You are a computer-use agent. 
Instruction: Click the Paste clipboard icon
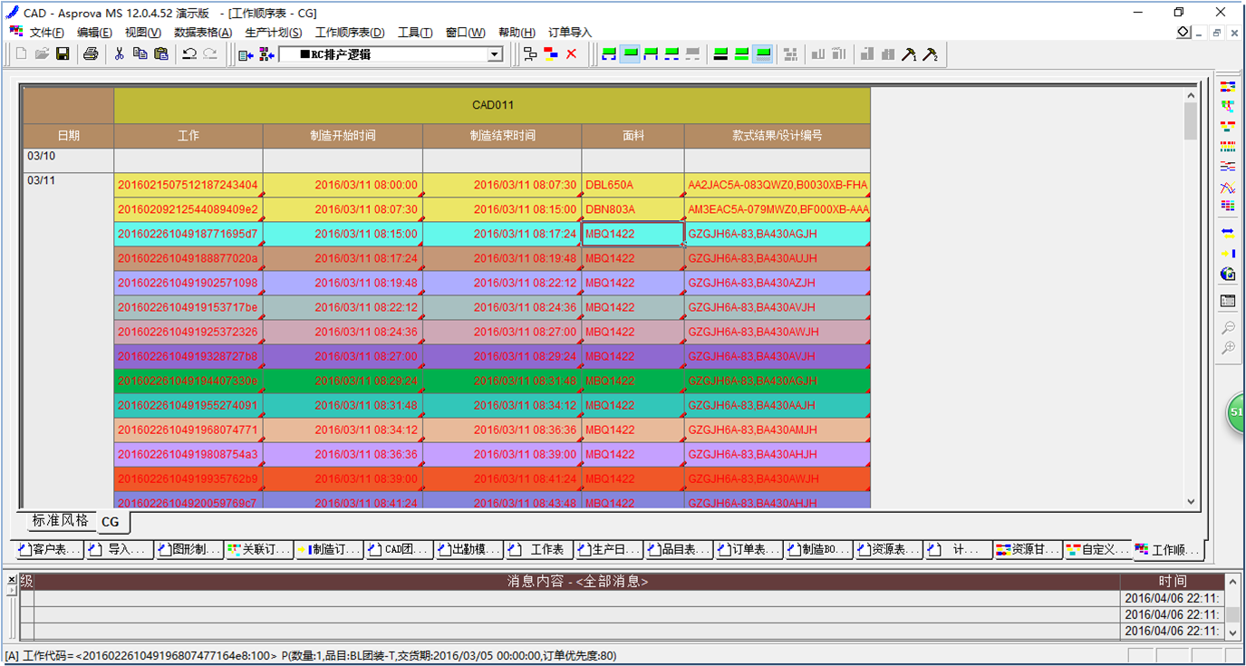click(160, 54)
